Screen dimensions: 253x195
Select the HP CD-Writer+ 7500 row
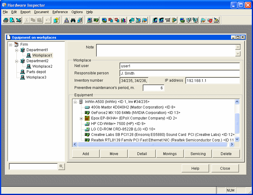pos(118,124)
